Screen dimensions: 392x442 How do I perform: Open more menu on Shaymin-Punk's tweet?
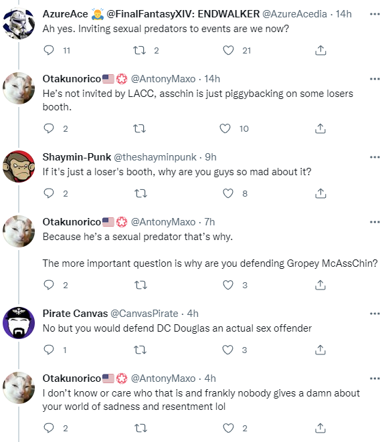tap(375, 157)
